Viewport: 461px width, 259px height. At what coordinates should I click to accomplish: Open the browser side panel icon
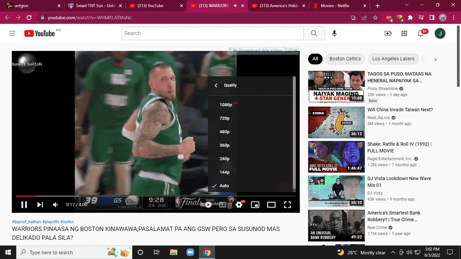[432, 18]
